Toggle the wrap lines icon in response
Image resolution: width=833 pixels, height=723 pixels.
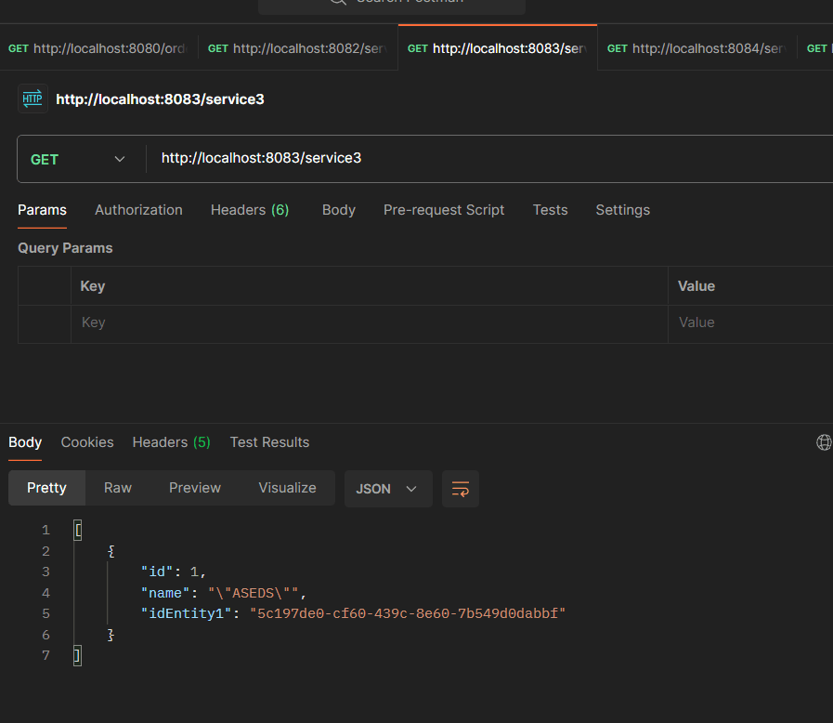pyautogui.click(x=460, y=489)
